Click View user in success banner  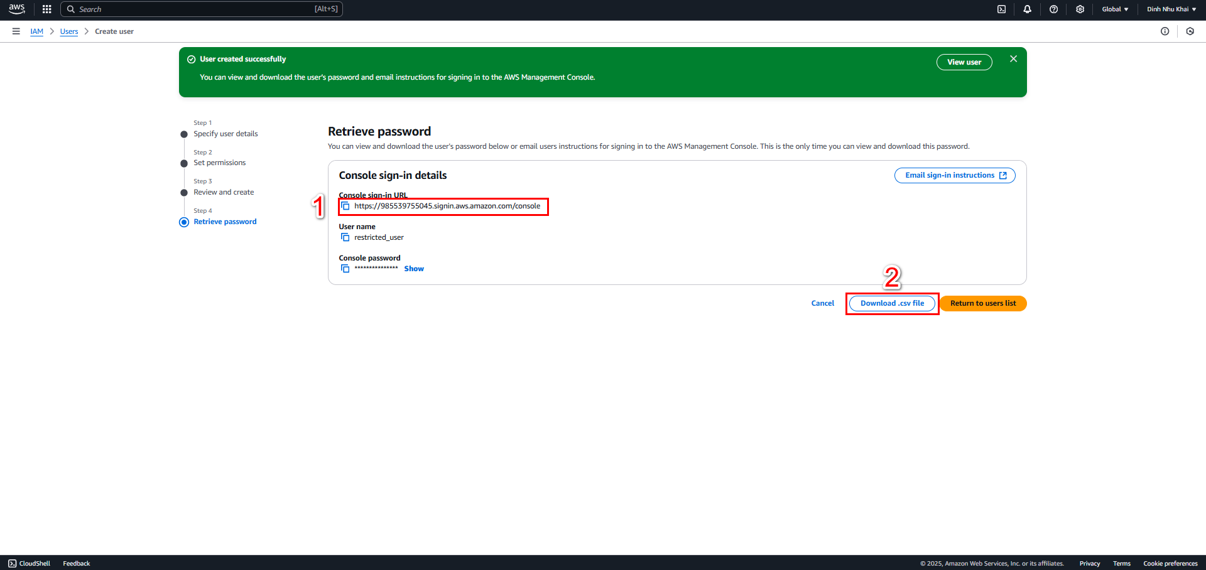(964, 62)
